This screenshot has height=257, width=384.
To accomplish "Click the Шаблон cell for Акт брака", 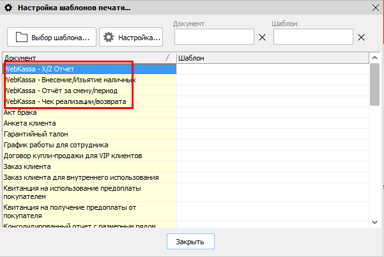I will click(x=273, y=112).
